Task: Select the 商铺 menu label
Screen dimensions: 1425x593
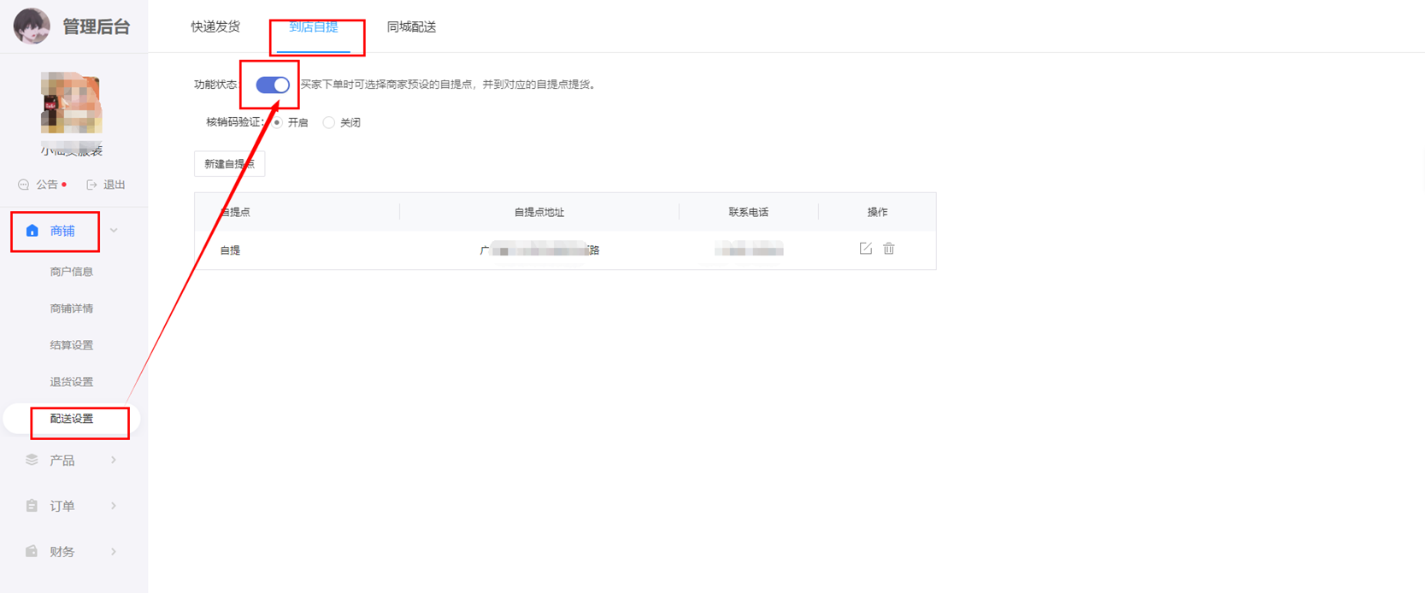Action: (x=62, y=231)
